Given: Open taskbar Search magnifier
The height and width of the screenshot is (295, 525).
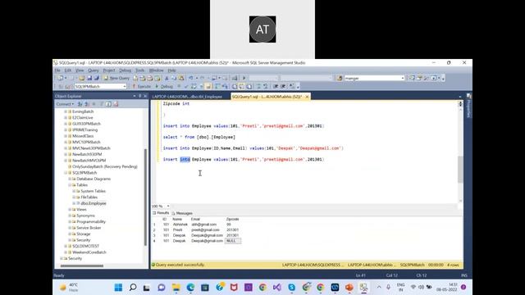Looking at the screenshot, I should 133,288.
